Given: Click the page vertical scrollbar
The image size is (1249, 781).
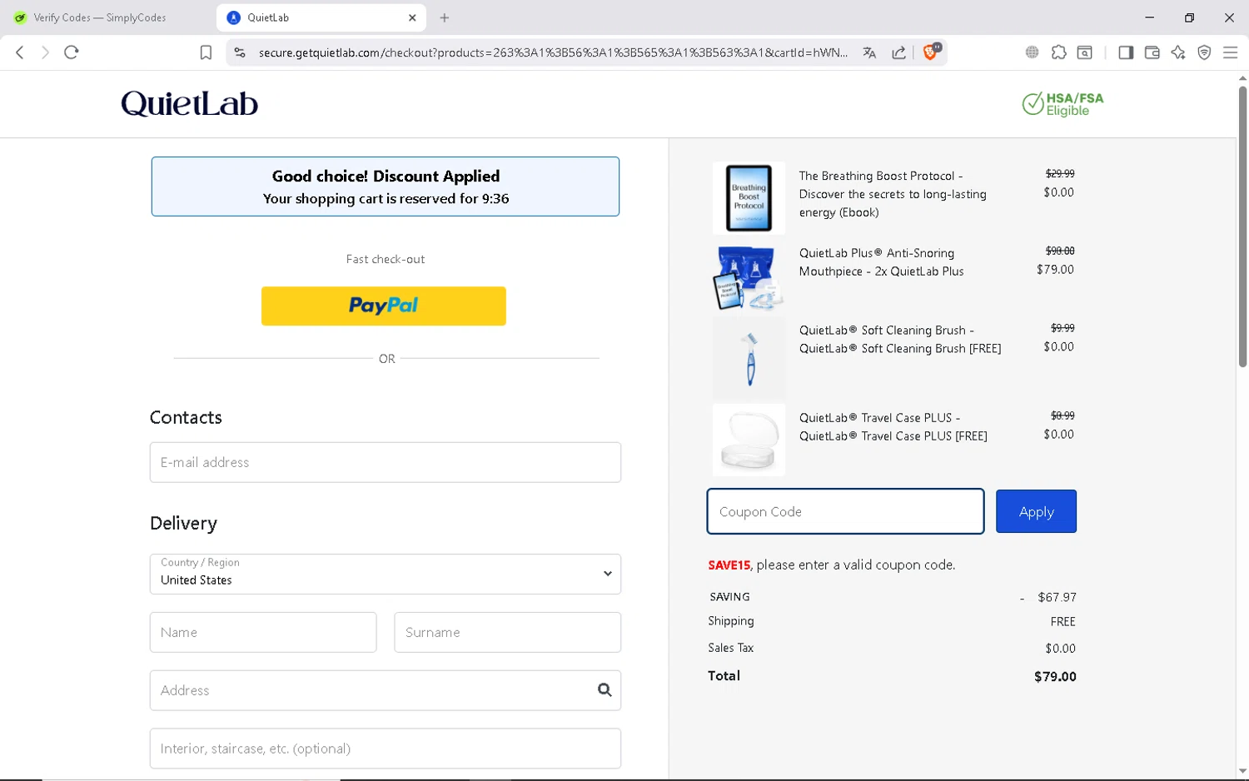Looking at the screenshot, I should (1242, 226).
